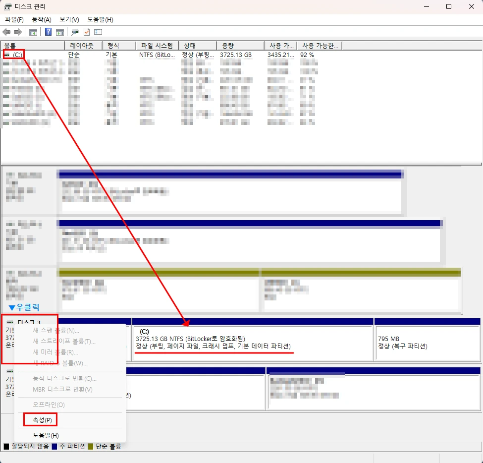This screenshot has width=483, height=463.
Task: Click the 기본 type cell of C:
Action: 111,55
